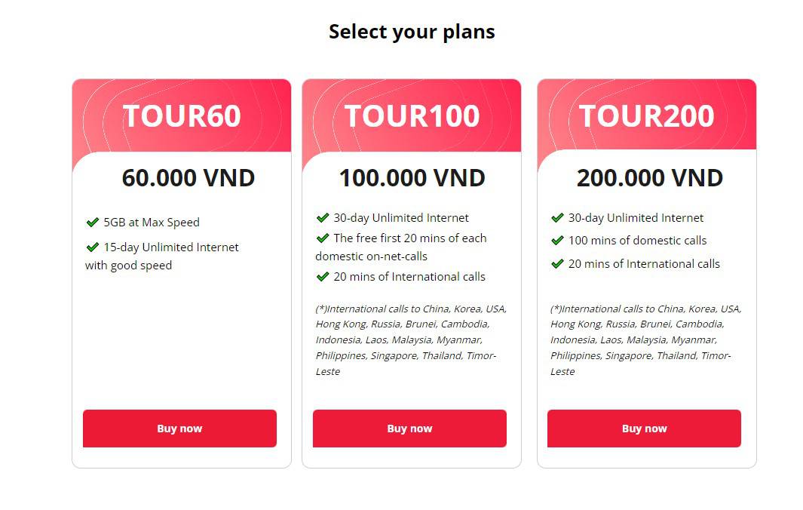Viewport: 803px width, 510px height.
Task: Click TOUR200 20 mins International calls checkmark
Action: 557,263
